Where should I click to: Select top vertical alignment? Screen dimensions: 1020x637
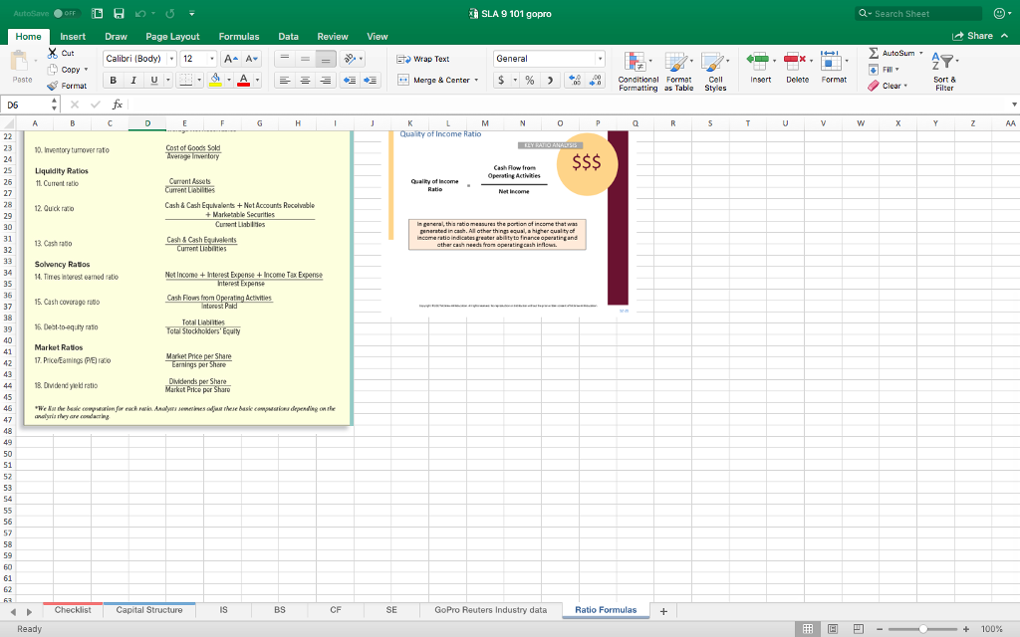pos(284,59)
